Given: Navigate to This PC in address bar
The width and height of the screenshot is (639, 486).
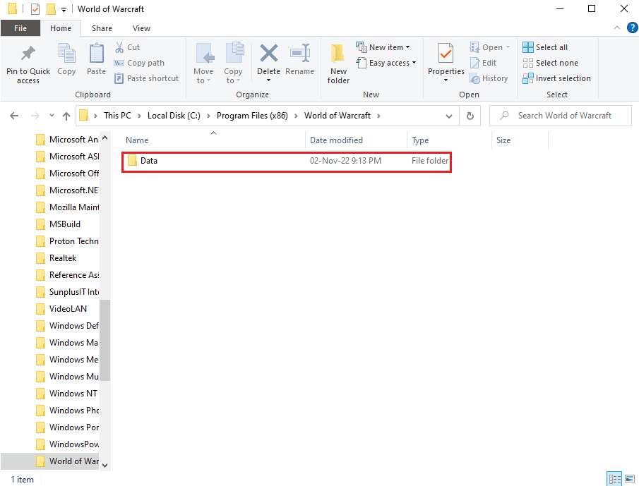Looking at the screenshot, I should pyautogui.click(x=117, y=116).
